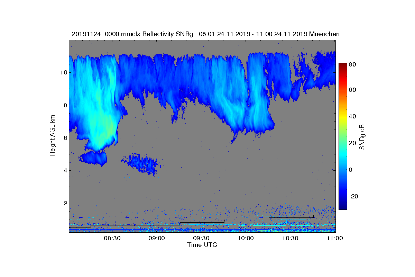Click the plot title text at the top

coord(205,34)
